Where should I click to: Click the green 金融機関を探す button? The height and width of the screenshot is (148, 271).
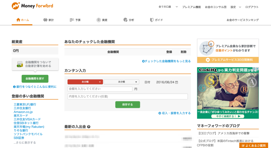tap(35, 79)
